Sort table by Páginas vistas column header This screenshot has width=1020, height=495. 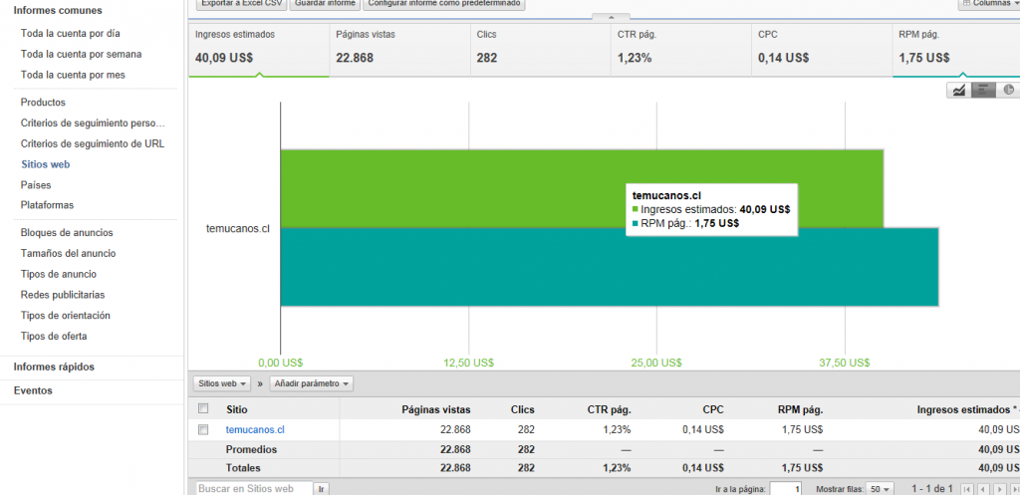pyautogui.click(x=436, y=409)
